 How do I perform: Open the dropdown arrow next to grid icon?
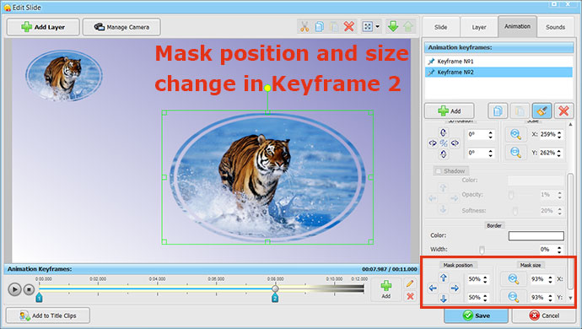pos(378,27)
